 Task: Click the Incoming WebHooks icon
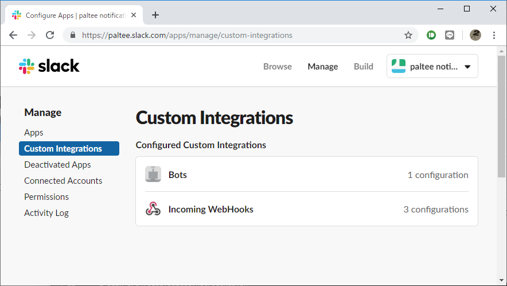tap(153, 209)
